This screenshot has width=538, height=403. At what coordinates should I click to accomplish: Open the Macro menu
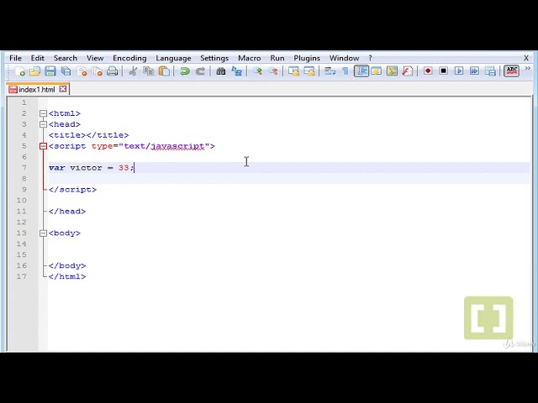(250, 58)
